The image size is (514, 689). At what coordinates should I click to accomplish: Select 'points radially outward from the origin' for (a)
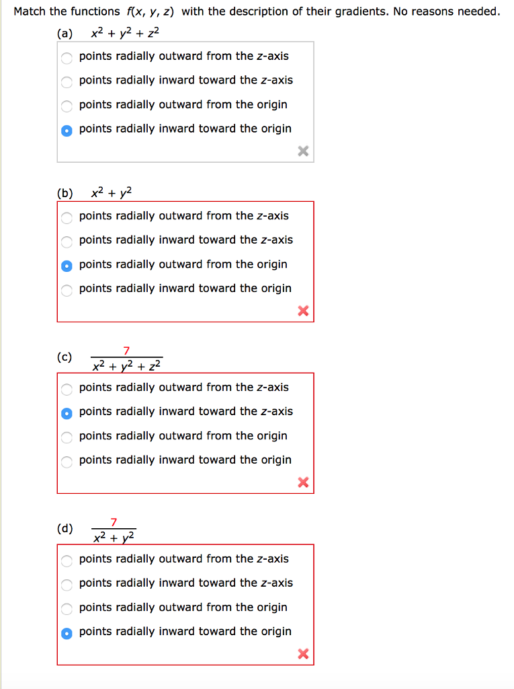[x=67, y=106]
